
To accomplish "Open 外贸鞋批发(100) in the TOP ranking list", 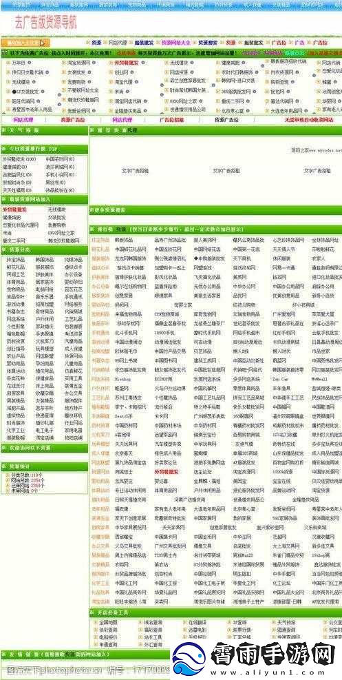I will click(19, 159).
